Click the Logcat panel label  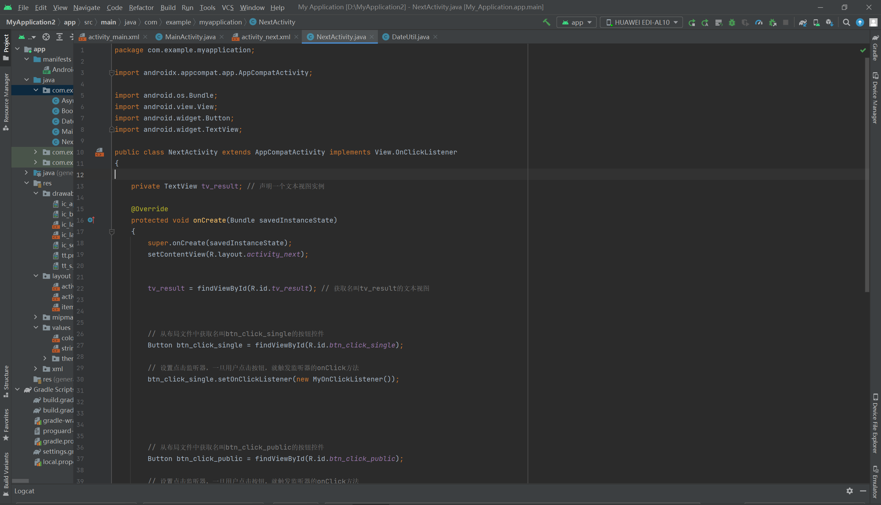tap(24, 491)
